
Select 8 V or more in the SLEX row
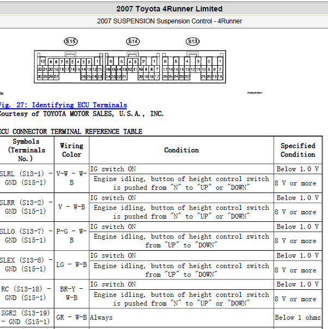[x=298, y=270]
